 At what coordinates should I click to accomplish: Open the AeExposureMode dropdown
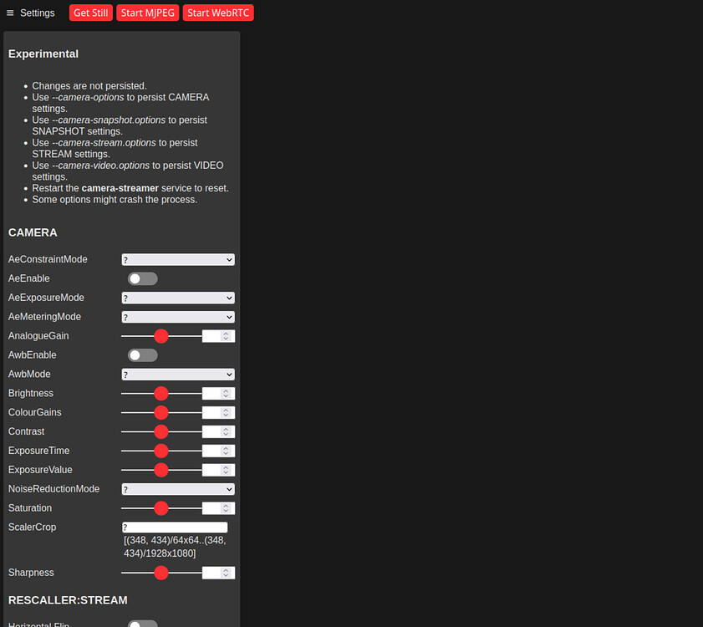(177, 298)
